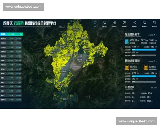Click the scan-frame icon in top navigation
Viewport: 160px width, 128px height.
point(134,23)
